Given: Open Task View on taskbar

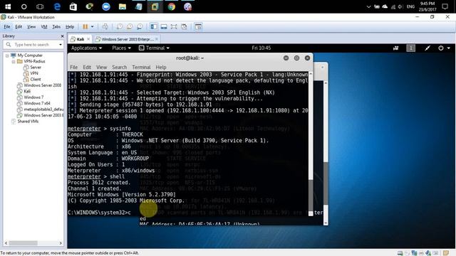Looking at the screenshot, I should (40, 6).
